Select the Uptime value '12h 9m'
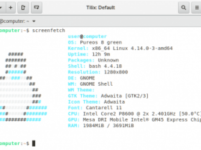The height and width of the screenshot is (150, 201). (101, 54)
